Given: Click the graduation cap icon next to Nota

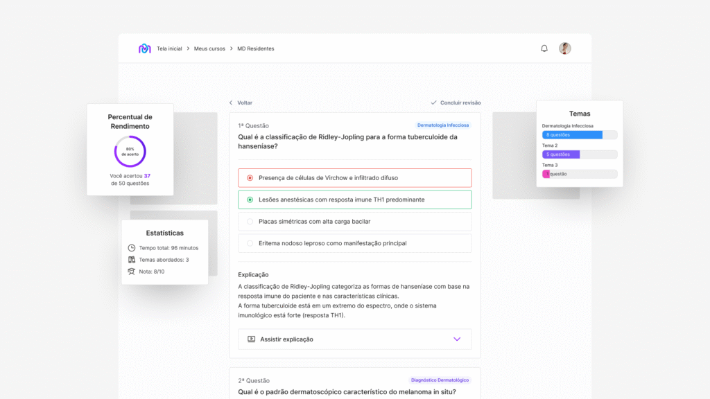Looking at the screenshot, I should point(132,272).
